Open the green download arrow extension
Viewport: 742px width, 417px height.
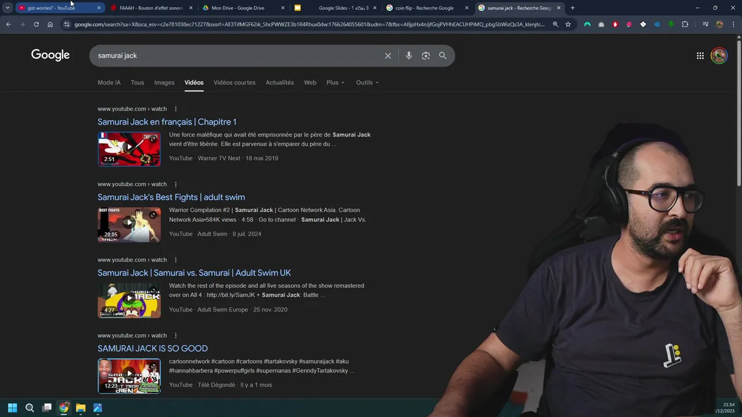click(x=671, y=24)
